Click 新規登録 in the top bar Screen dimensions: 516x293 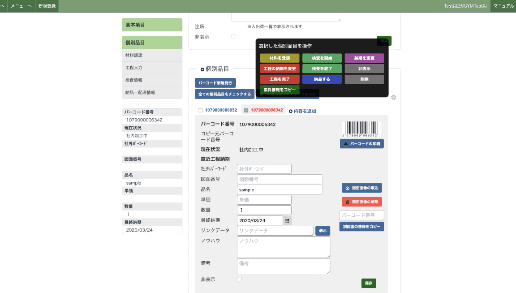[47, 6]
